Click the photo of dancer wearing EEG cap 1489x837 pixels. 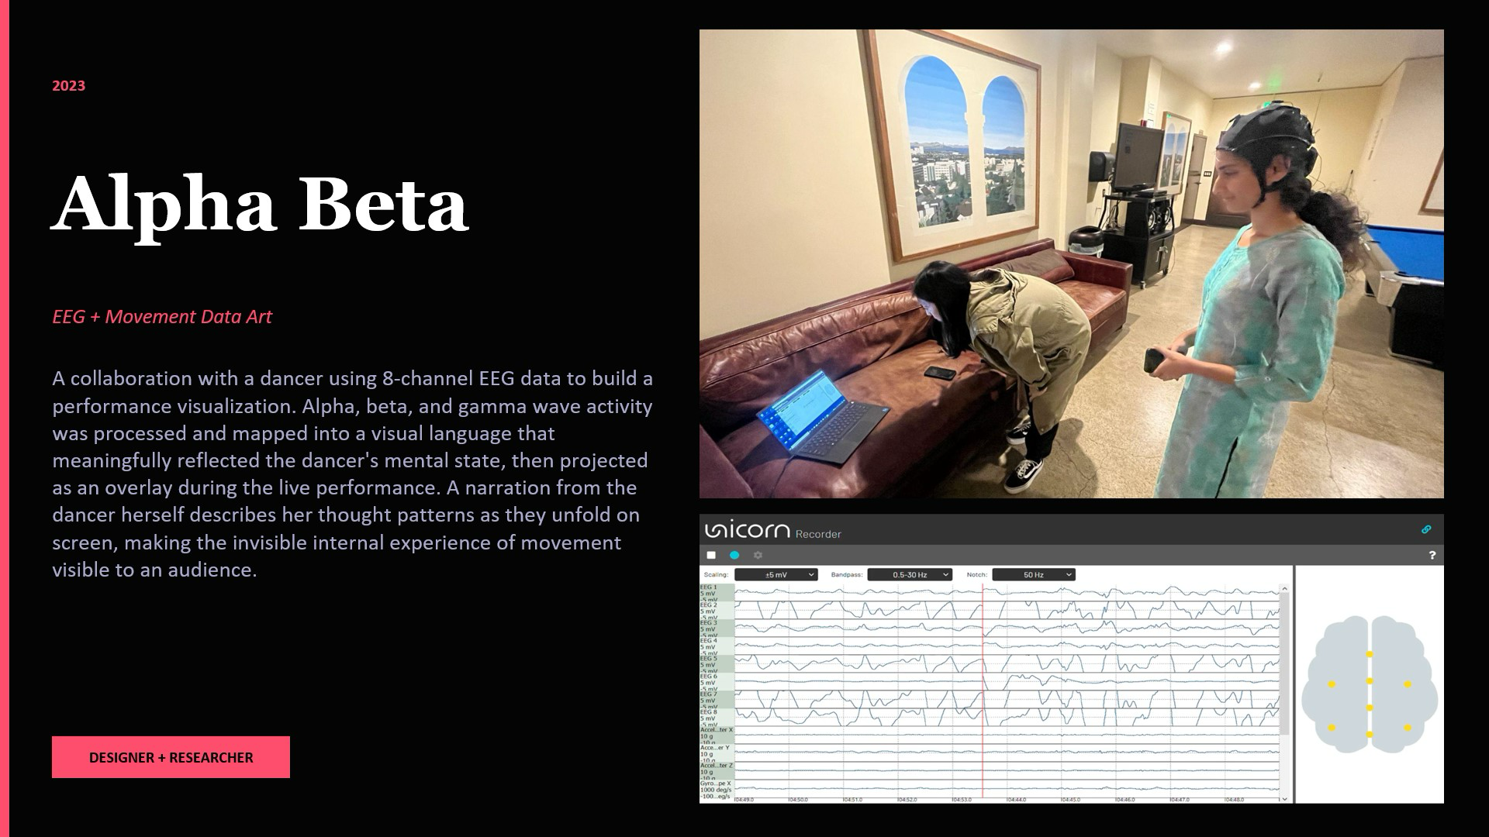pyautogui.click(x=1071, y=263)
